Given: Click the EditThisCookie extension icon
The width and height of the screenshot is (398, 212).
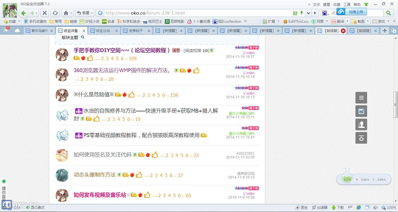Looking at the screenshot, I should coord(296,21).
